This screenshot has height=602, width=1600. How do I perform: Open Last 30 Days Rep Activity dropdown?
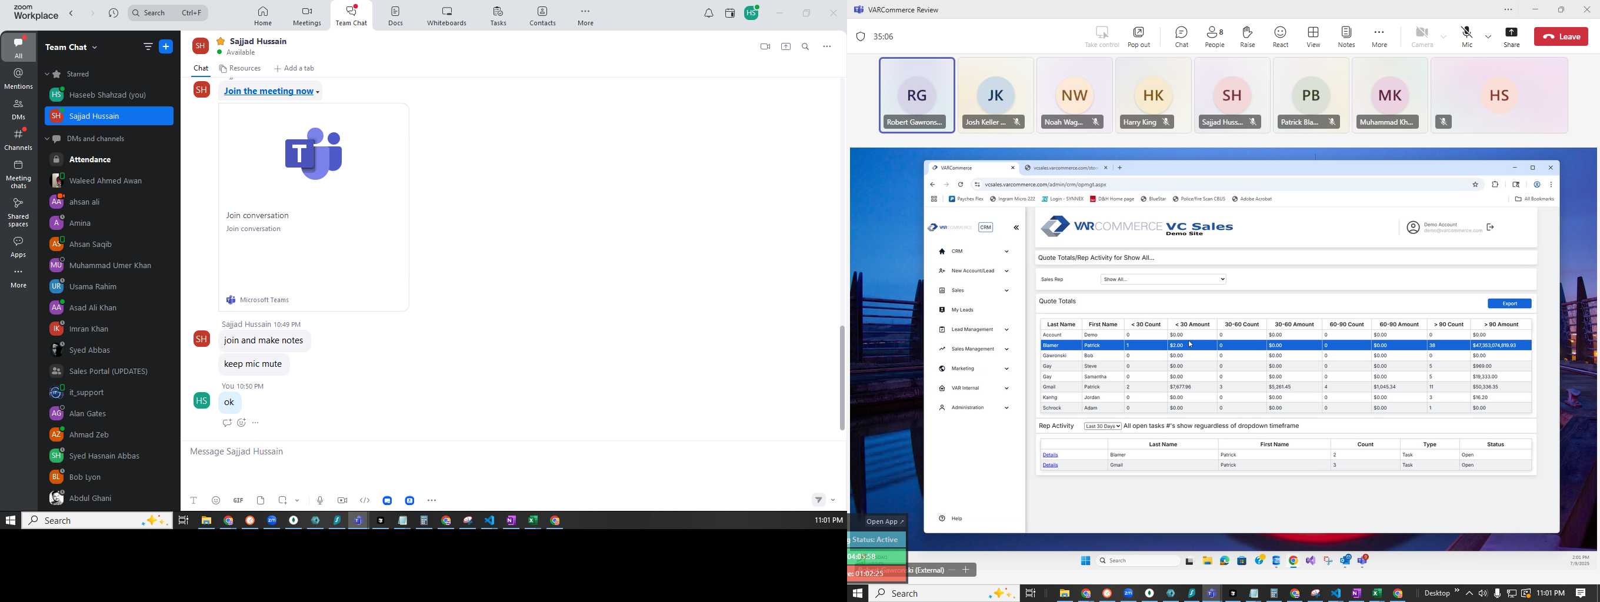[1102, 426]
